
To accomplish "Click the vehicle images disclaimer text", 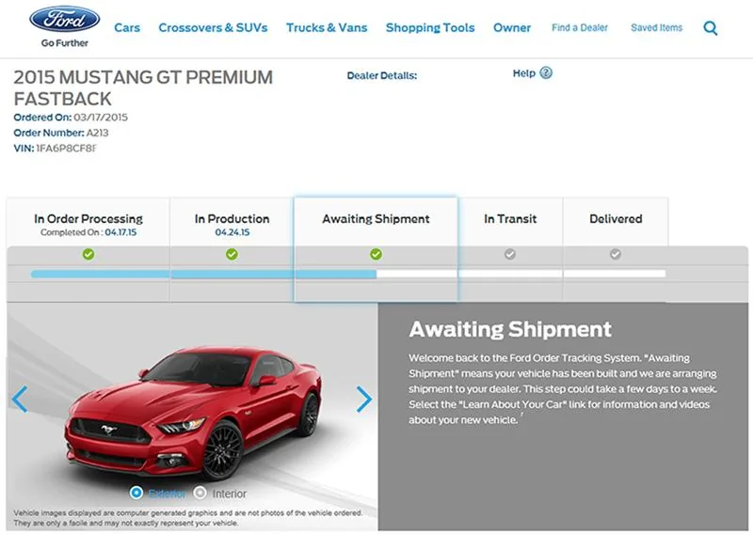I will point(187,518).
